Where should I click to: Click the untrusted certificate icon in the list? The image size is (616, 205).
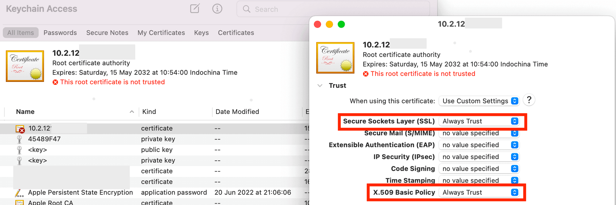20,129
